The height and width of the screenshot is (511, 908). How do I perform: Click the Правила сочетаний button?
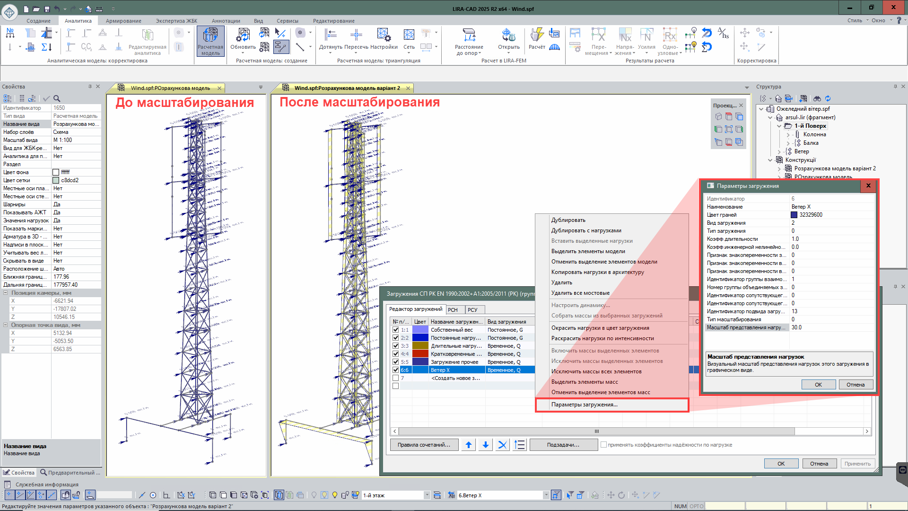424,445
